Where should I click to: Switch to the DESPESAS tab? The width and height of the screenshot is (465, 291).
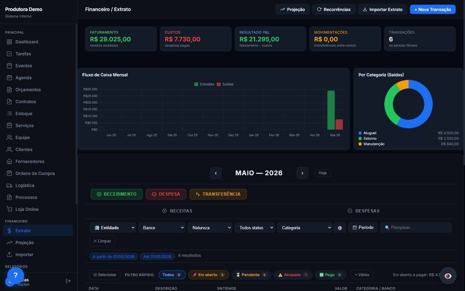pyautogui.click(x=364, y=211)
